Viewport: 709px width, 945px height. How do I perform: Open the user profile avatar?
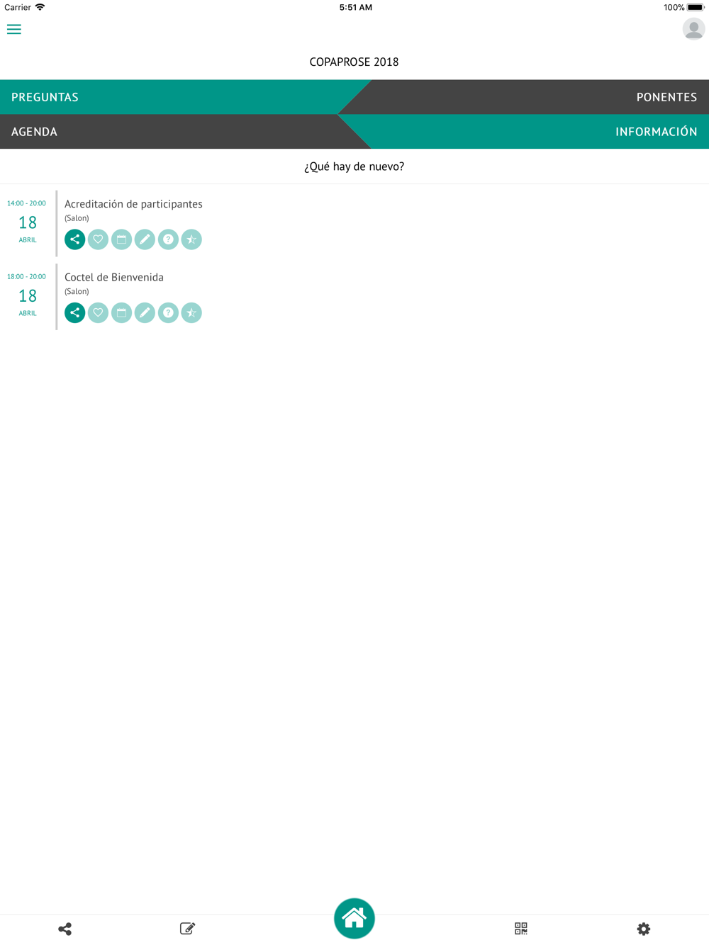tap(693, 29)
